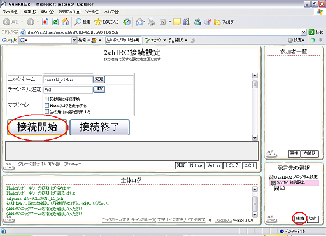Click the 追加 button next to the channel field

coord(99,89)
